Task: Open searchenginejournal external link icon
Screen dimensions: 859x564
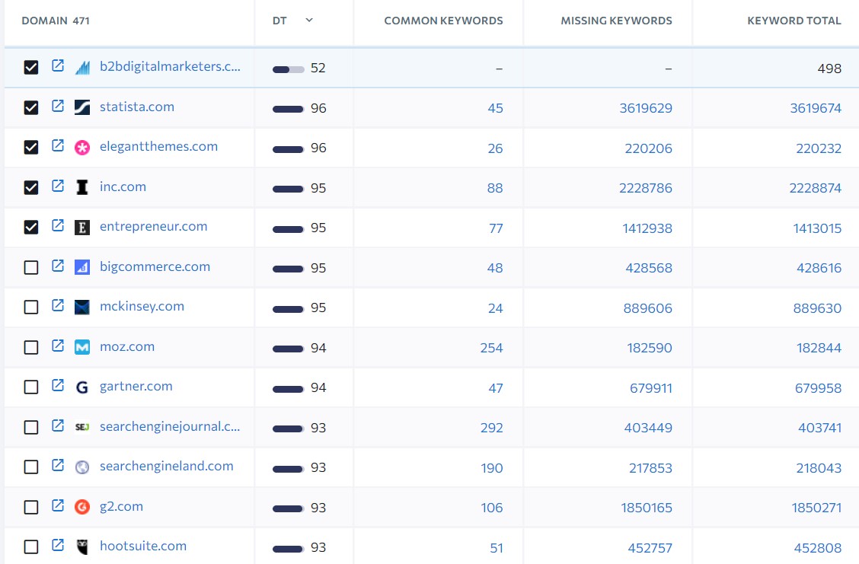Action: click(x=58, y=425)
